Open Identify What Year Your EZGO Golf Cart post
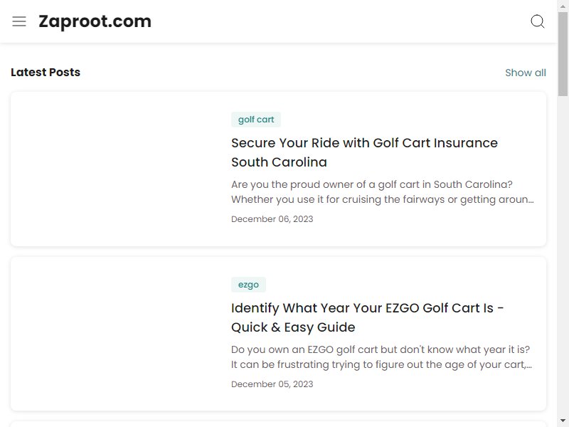Viewport: 569px width, 427px height. coord(367,317)
